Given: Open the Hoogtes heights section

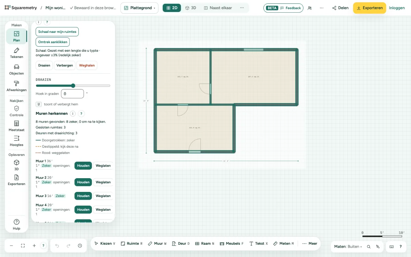Looking at the screenshot, I should 16,141.
